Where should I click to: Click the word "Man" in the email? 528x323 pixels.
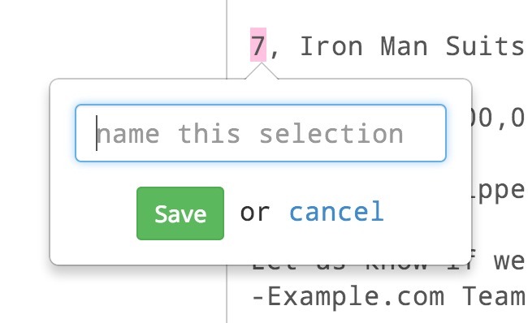[x=404, y=46]
